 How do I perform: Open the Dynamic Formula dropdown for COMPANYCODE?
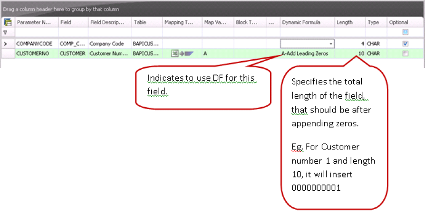[x=331, y=44]
